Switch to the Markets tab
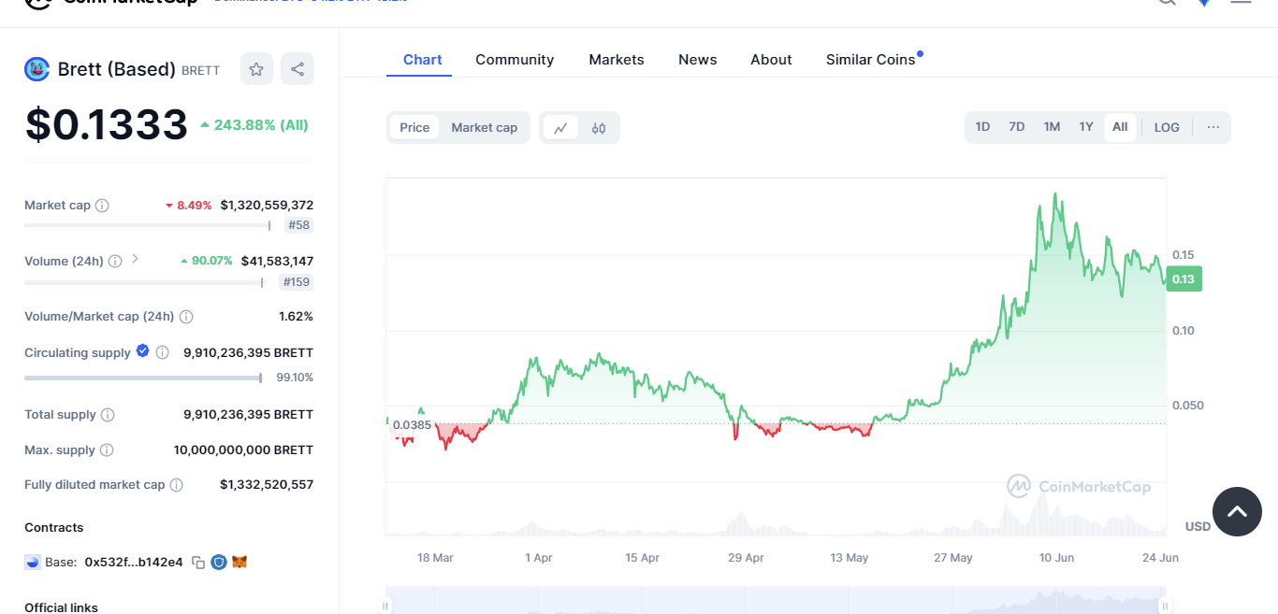 617,60
